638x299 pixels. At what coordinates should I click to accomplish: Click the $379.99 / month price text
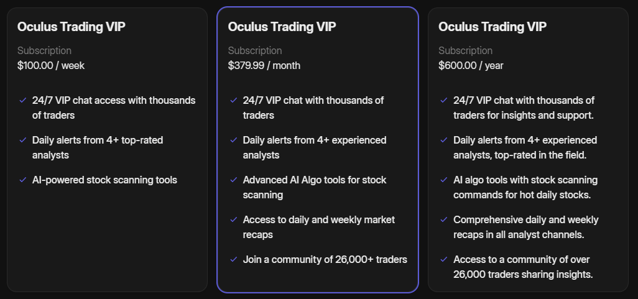[x=264, y=65]
